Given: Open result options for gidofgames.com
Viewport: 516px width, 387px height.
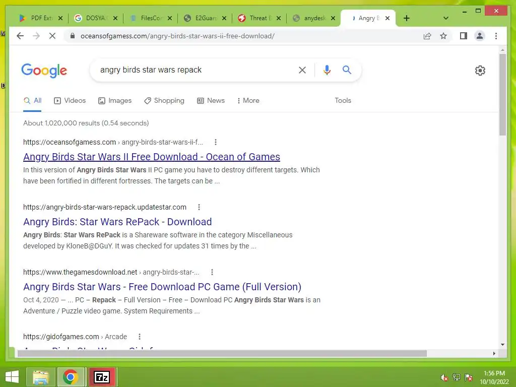Looking at the screenshot, I should 140,337.
